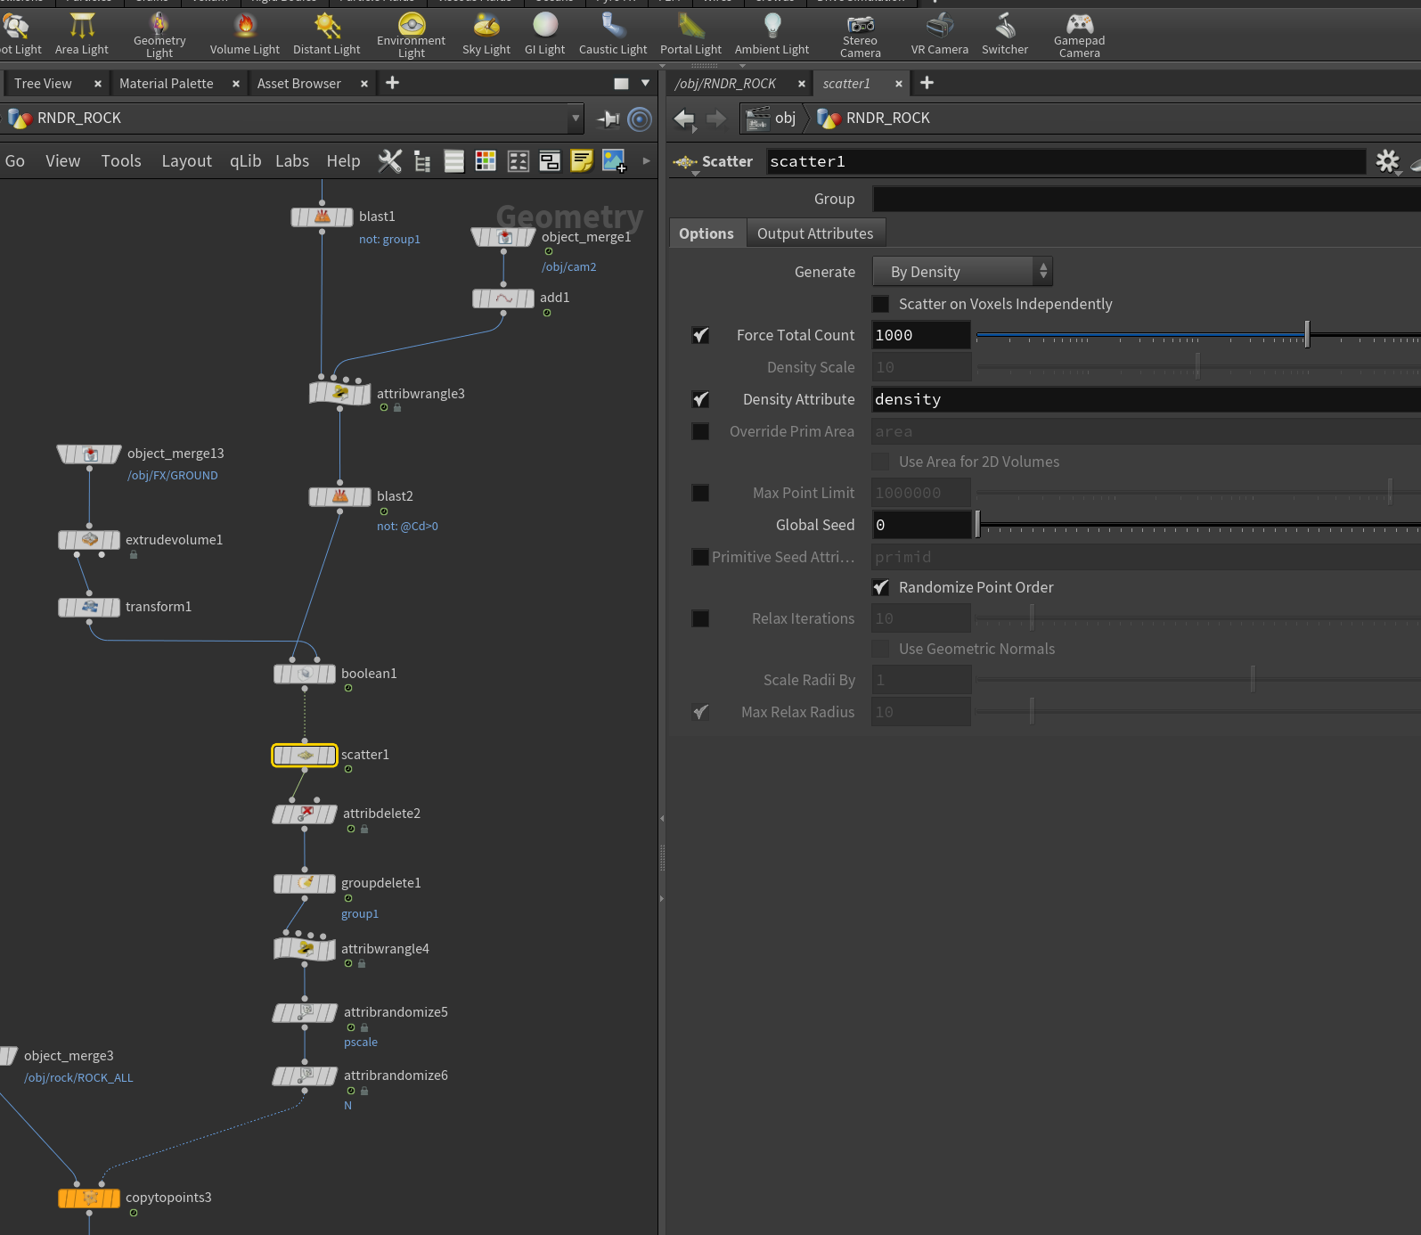Click the Force Total Count slider handle
This screenshot has height=1235, width=1421.
[1307, 335]
